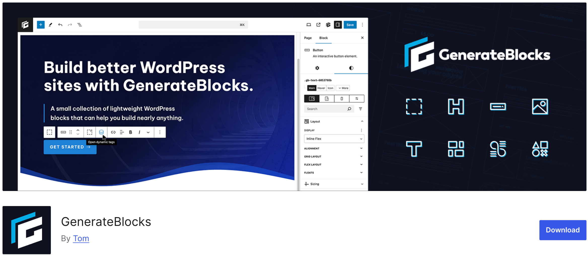This screenshot has height=255, width=588.
Task: Toggle italic formatting in block toolbar
Action: pyautogui.click(x=139, y=132)
